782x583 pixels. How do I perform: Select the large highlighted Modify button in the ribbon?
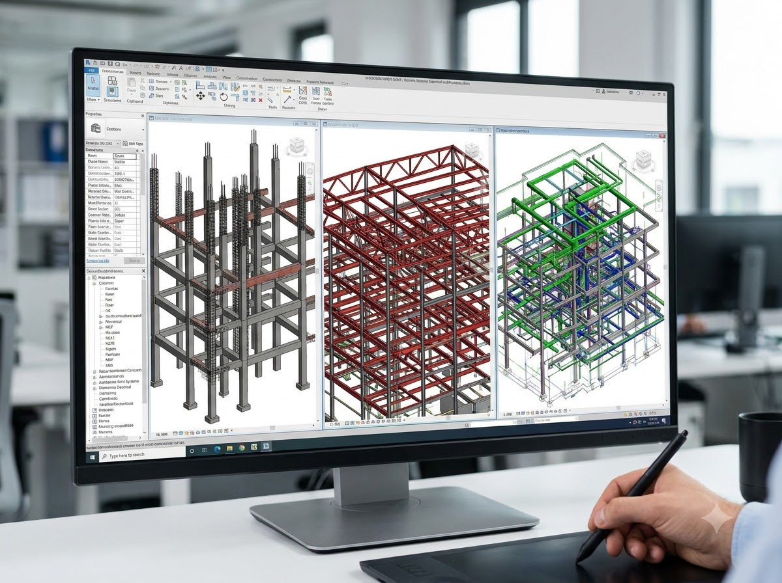(93, 86)
